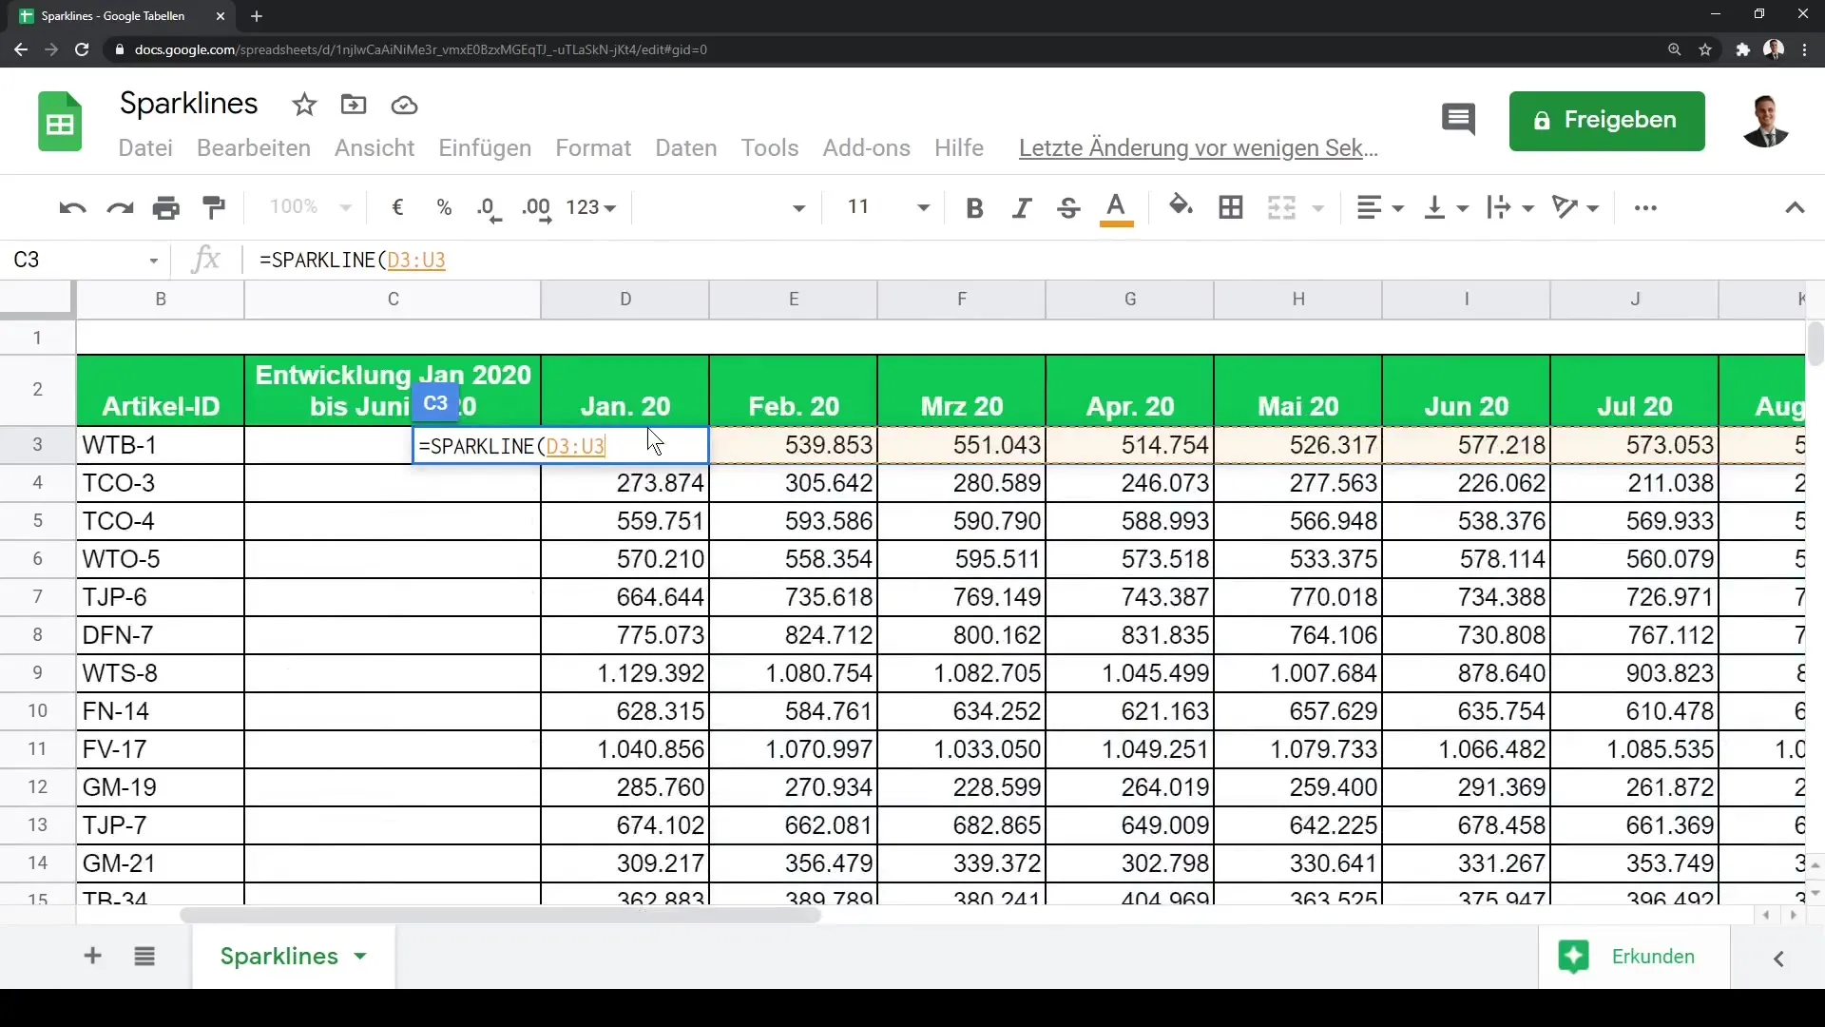Click the move to folder icon
The width and height of the screenshot is (1825, 1027).
pos(354,105)
